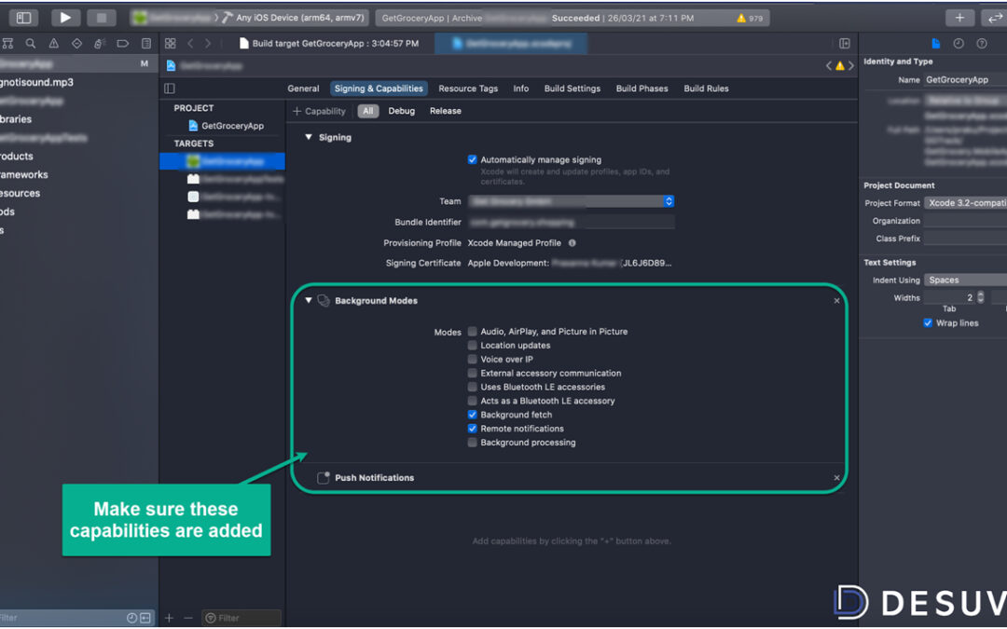Hide the project and targets list
Image resolution: width=1007 pixels, height=629 pixels.
[170, 89]
